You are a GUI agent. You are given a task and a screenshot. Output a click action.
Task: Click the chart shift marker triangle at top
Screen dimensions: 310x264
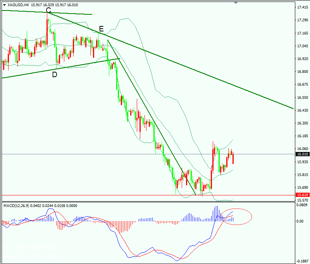[x=236, y=3]
